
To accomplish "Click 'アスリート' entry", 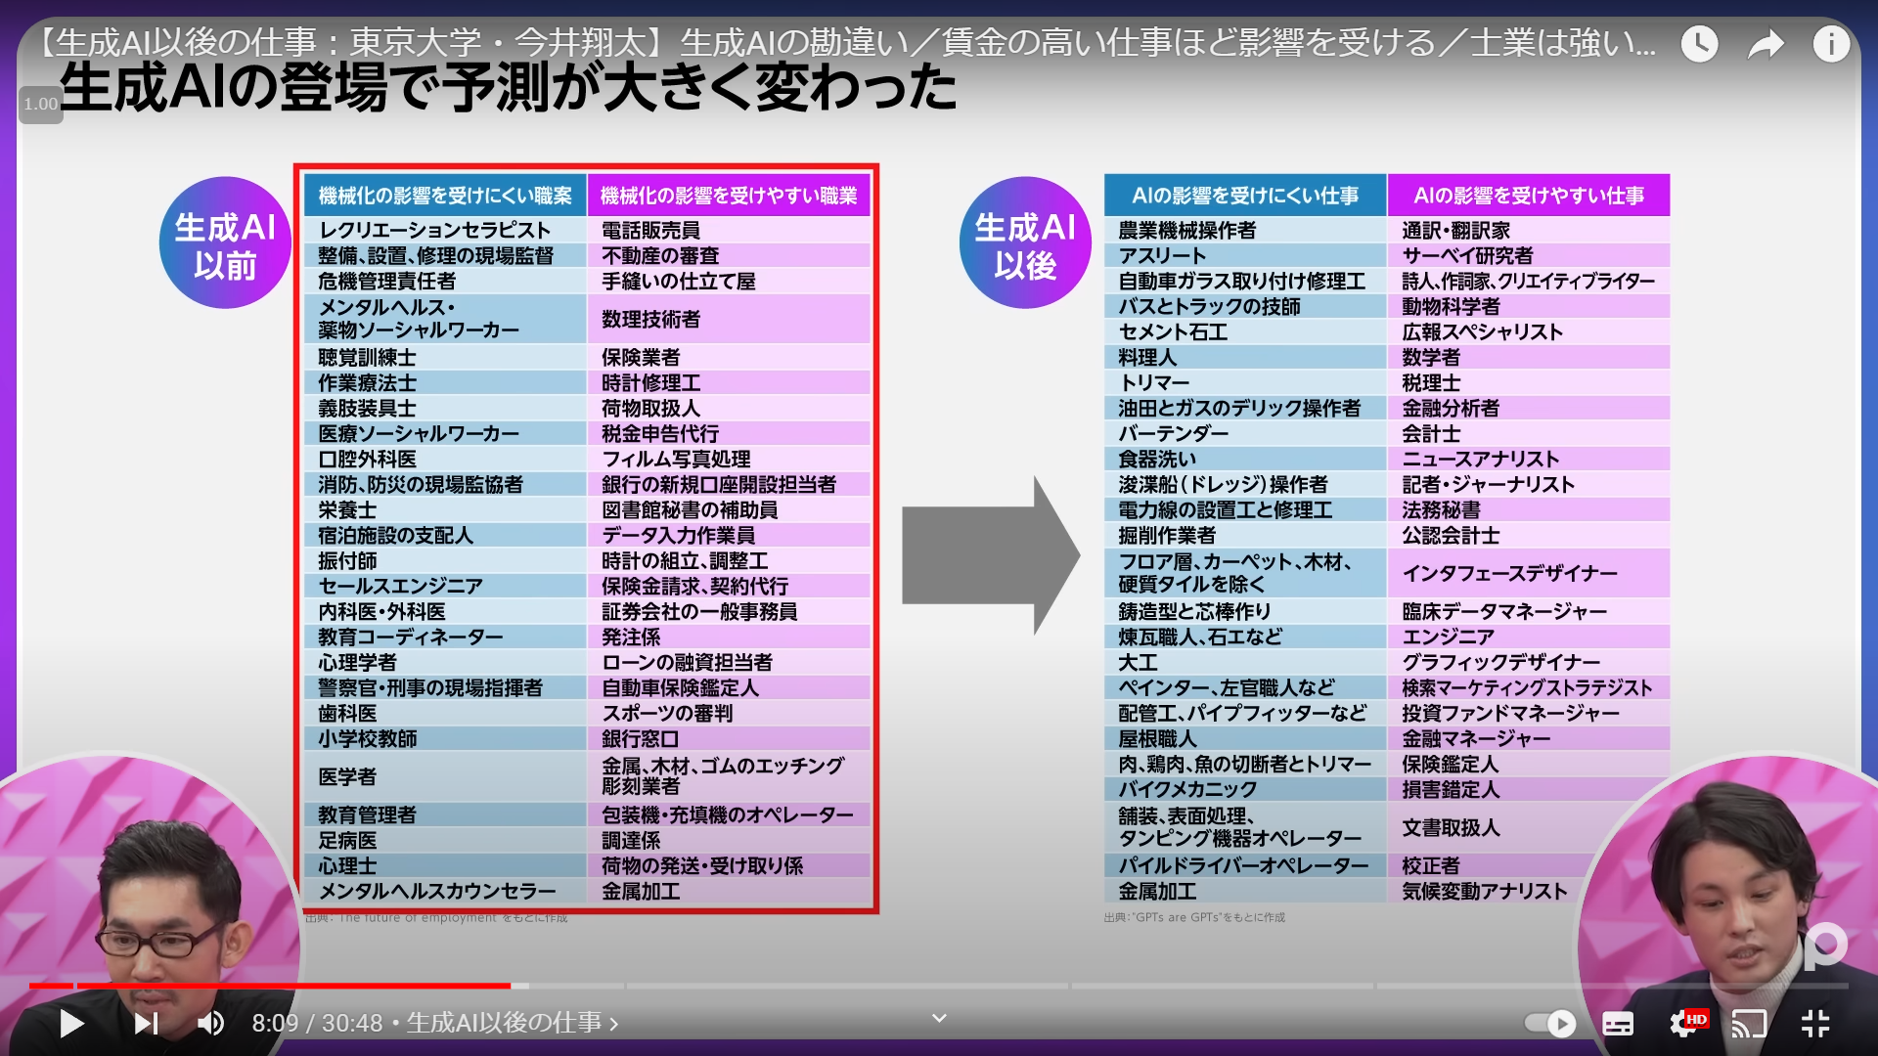I will tap(1162, 255).
